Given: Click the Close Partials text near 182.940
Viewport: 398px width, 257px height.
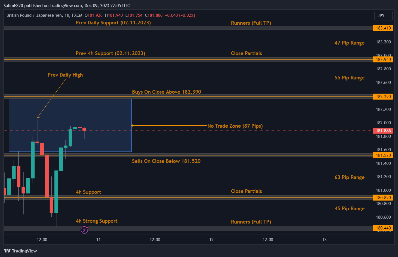Looking at the screenshot, I should [x=246, y=53].
